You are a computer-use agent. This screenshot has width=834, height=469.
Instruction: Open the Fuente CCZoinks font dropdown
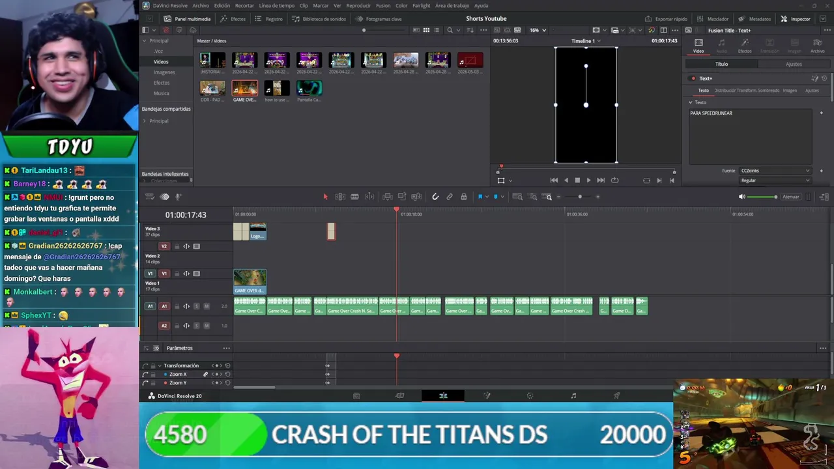point(775,171)
